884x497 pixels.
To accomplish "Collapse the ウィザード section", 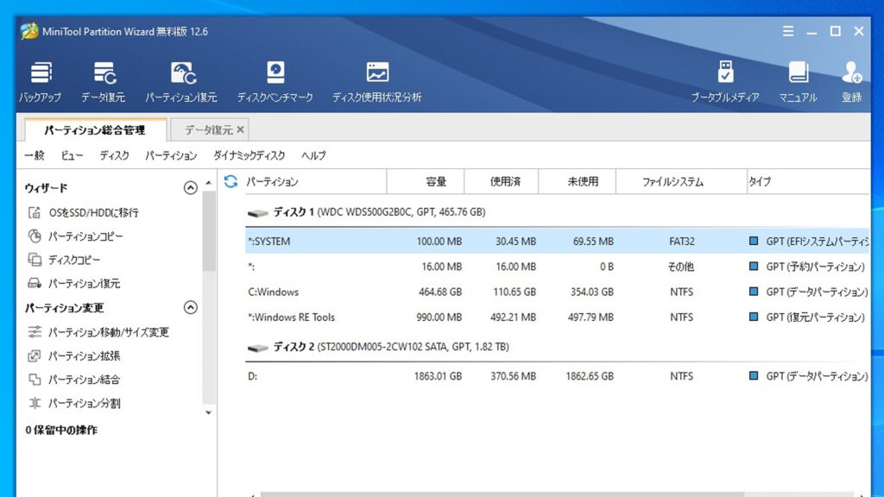I will point(191,187).
